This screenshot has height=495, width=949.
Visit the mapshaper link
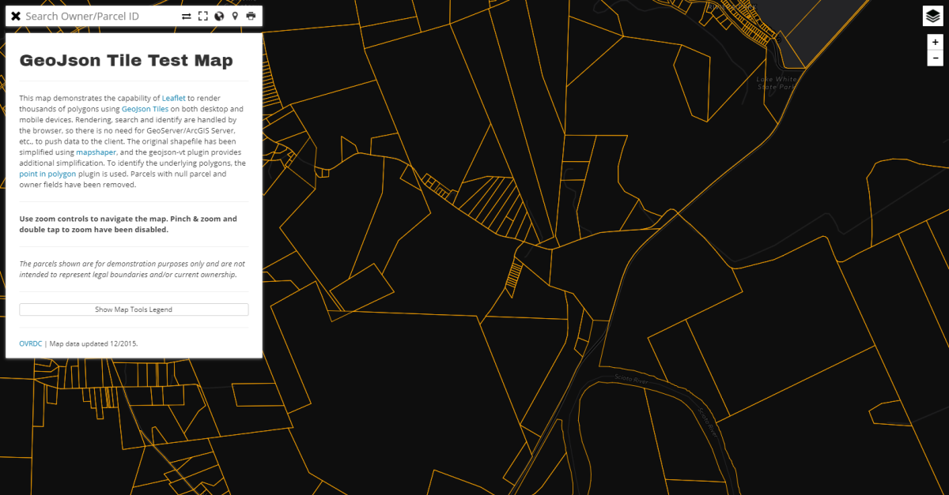tap(96, 152)
